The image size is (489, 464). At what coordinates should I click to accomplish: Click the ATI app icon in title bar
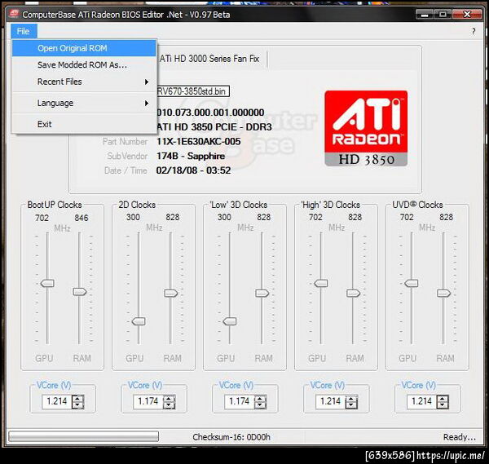click(14, 14)
